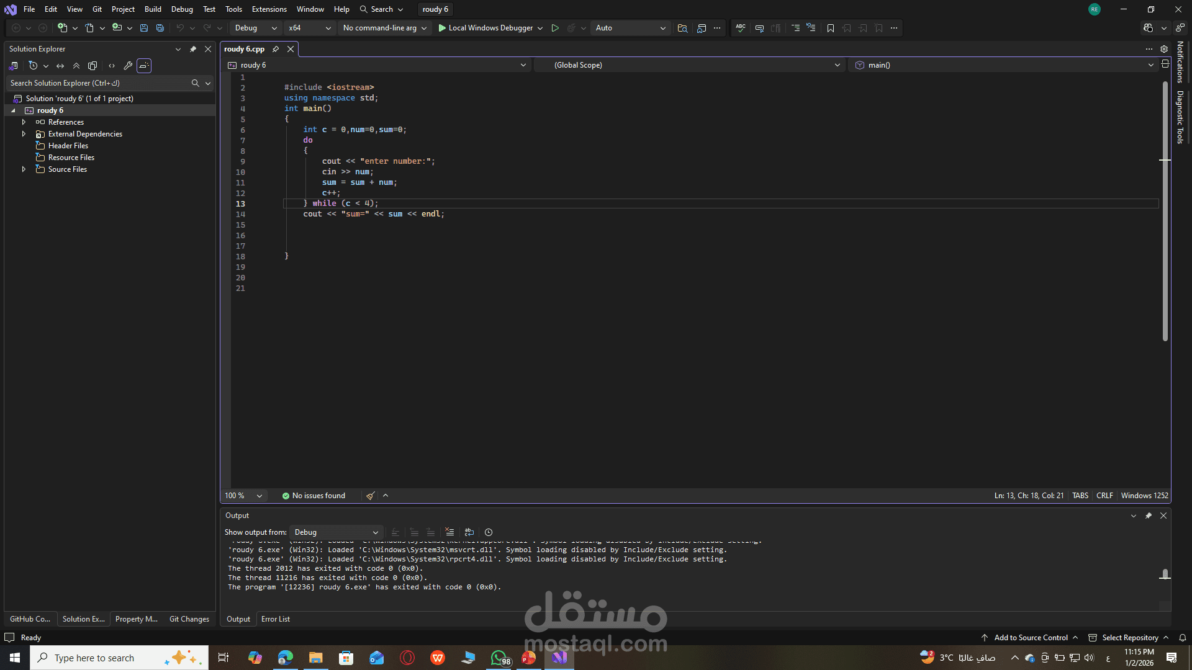Click Start Without Debugging green arrow
Viewport: 1192px width, 670px height.
point(555,28)
